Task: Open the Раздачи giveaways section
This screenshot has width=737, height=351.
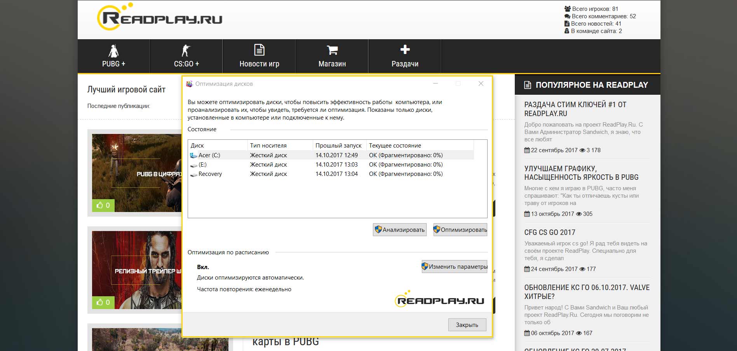Action: [x=405, y=56]
